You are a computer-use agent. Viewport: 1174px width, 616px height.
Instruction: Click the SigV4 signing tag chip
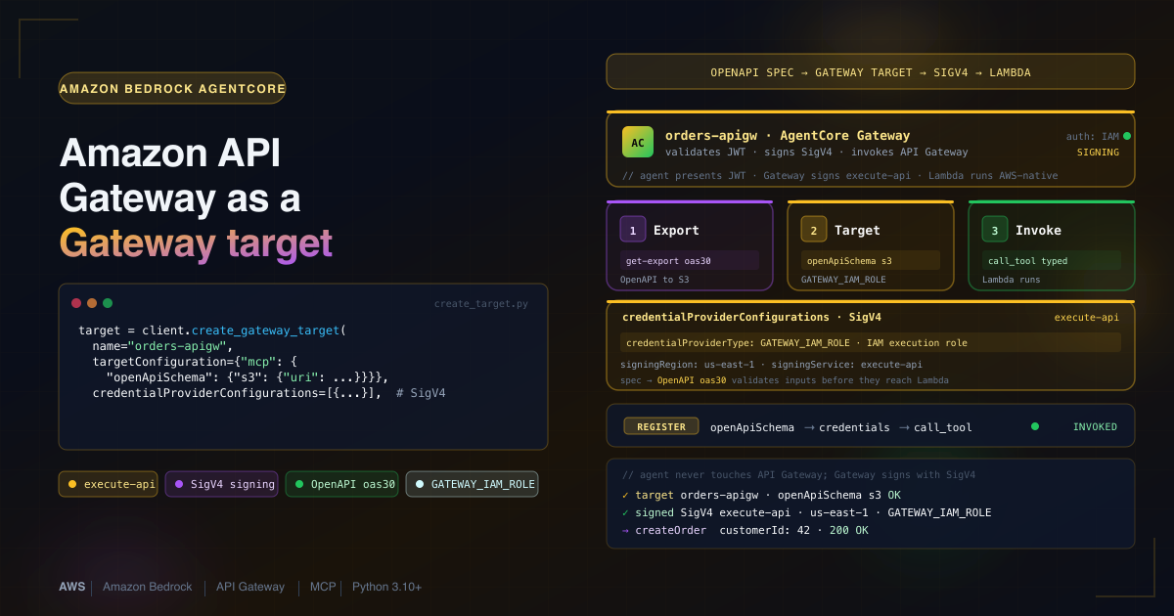221,484
